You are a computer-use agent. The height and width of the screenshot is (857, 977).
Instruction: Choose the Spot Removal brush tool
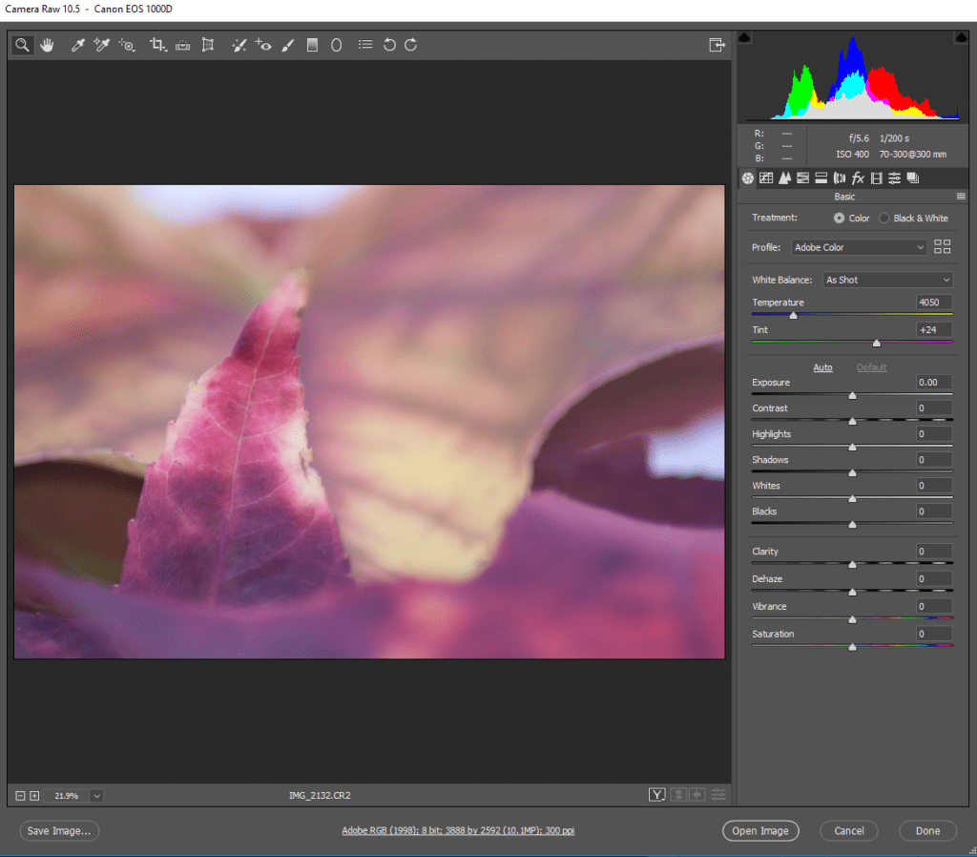[239, 45]
